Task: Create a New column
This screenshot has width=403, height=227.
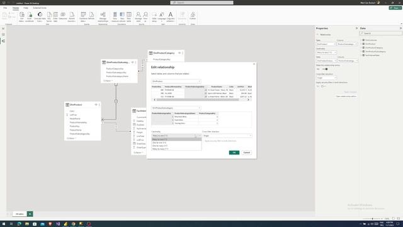Action: point(122,17)
